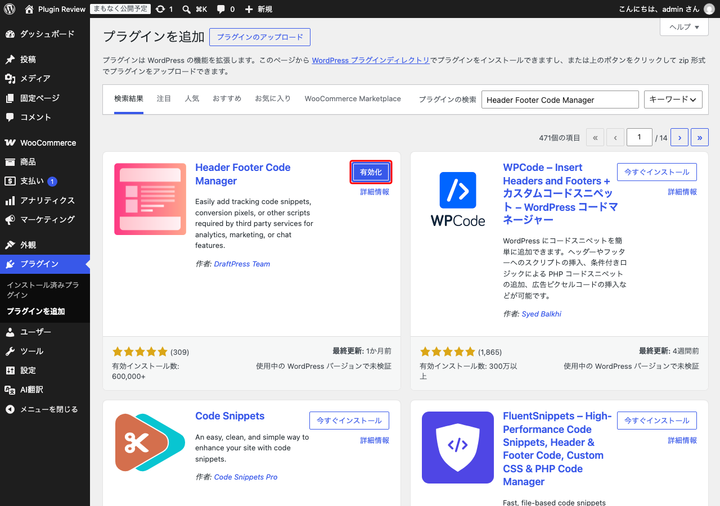
Task: Switch to the 人気 tab
Action: 192,99
